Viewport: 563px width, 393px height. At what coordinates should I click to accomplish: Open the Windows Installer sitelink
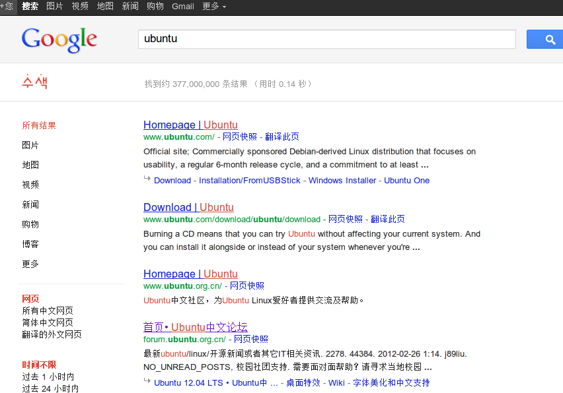(342, 180)
